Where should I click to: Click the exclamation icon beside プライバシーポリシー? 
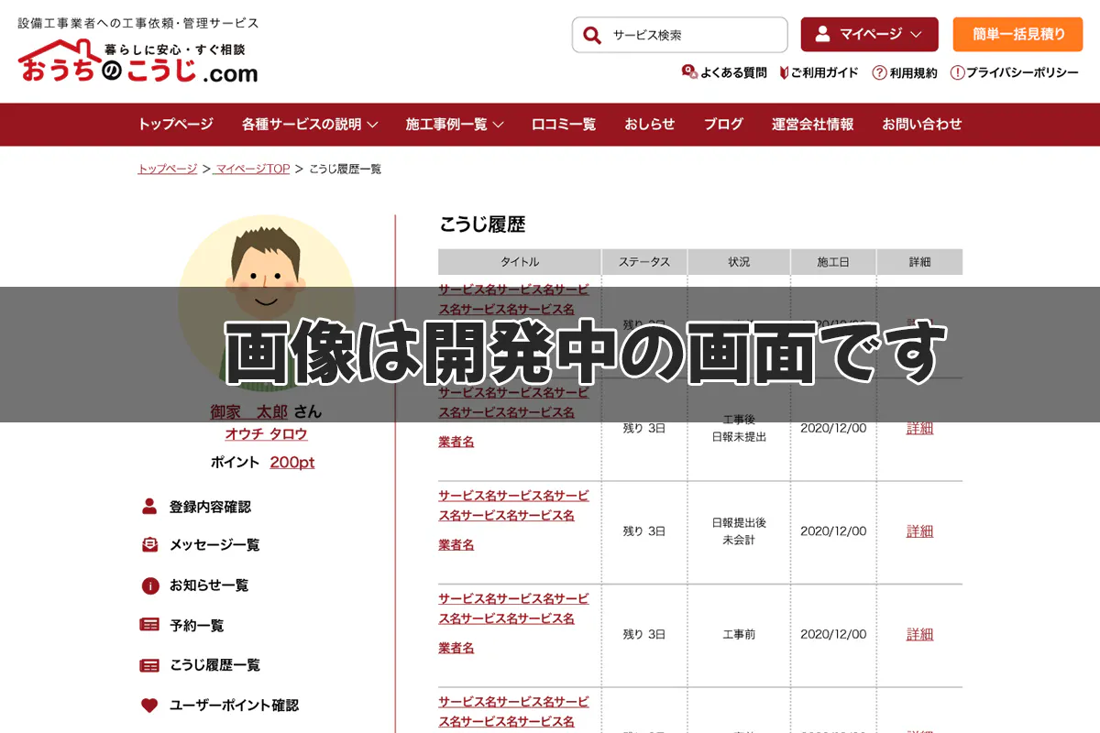tap(959, 71)
